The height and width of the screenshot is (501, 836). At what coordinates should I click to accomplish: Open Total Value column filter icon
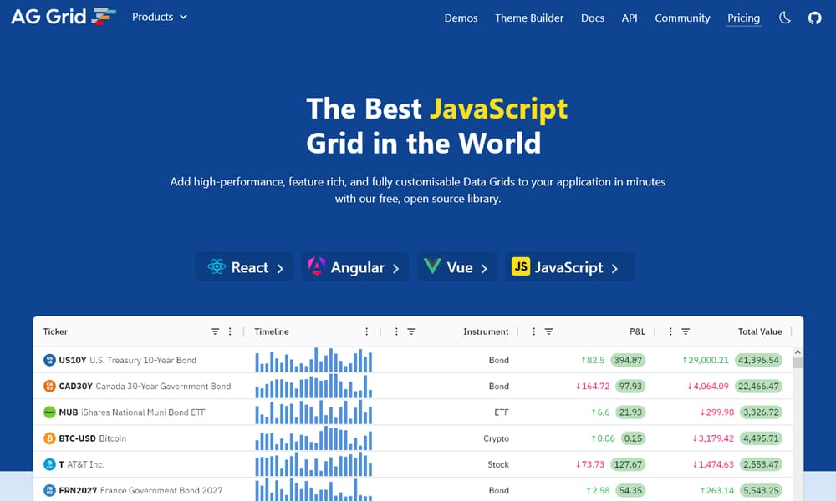pos(686,331)
